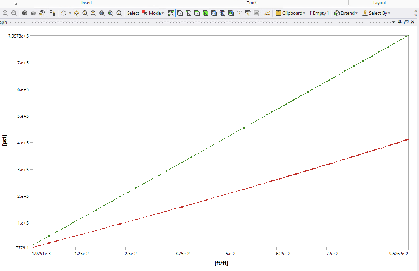Enable Edge selection filter

[188, 13]
